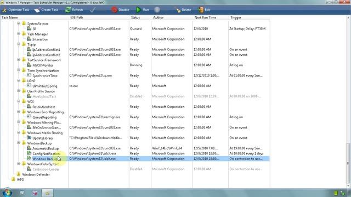The width and height of the screenshot is (351, 197).
Task: Collapse the SystemRestore folder
Action: pyautogui.click(x=19, y=23)
